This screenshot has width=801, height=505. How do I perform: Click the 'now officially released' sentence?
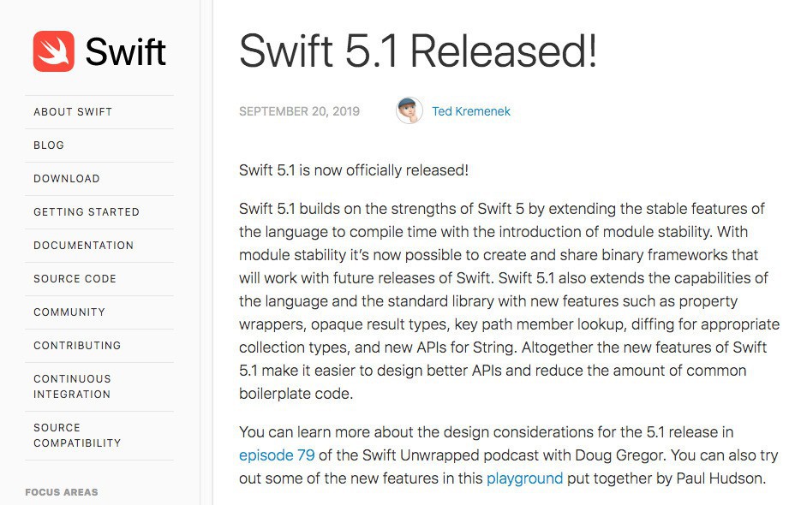click(x=353, y=170)
